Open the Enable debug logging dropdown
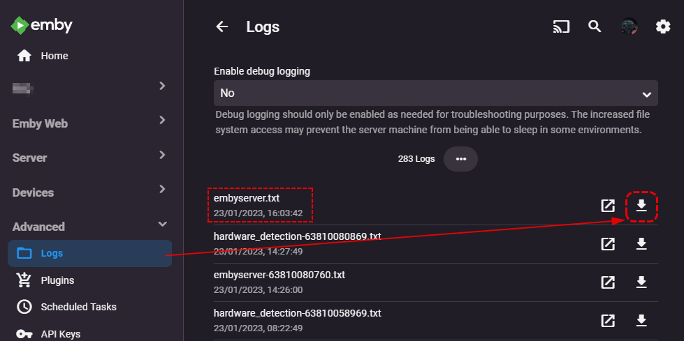Viewport: 684px width, 341px height. click(435, 93)
